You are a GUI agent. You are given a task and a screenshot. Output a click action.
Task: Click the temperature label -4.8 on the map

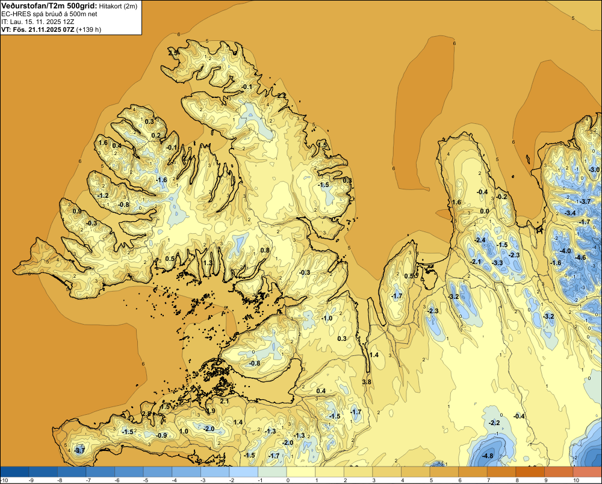click(488, 456)
